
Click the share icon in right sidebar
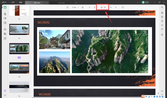point(162,25)
